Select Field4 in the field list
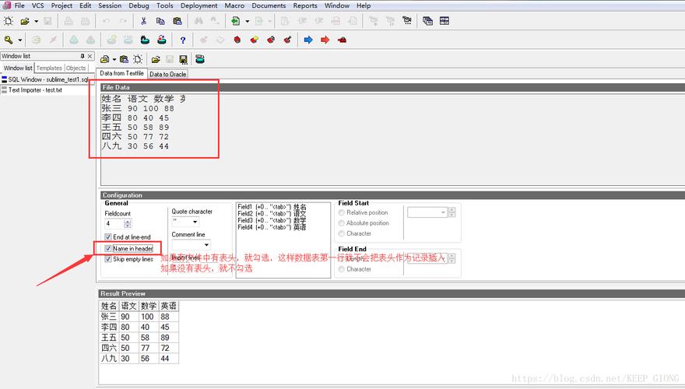This screenshot has width=685, height=389. tap(272, 227)
